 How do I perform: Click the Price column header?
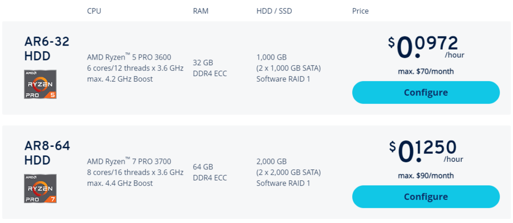tap(360, 11)
